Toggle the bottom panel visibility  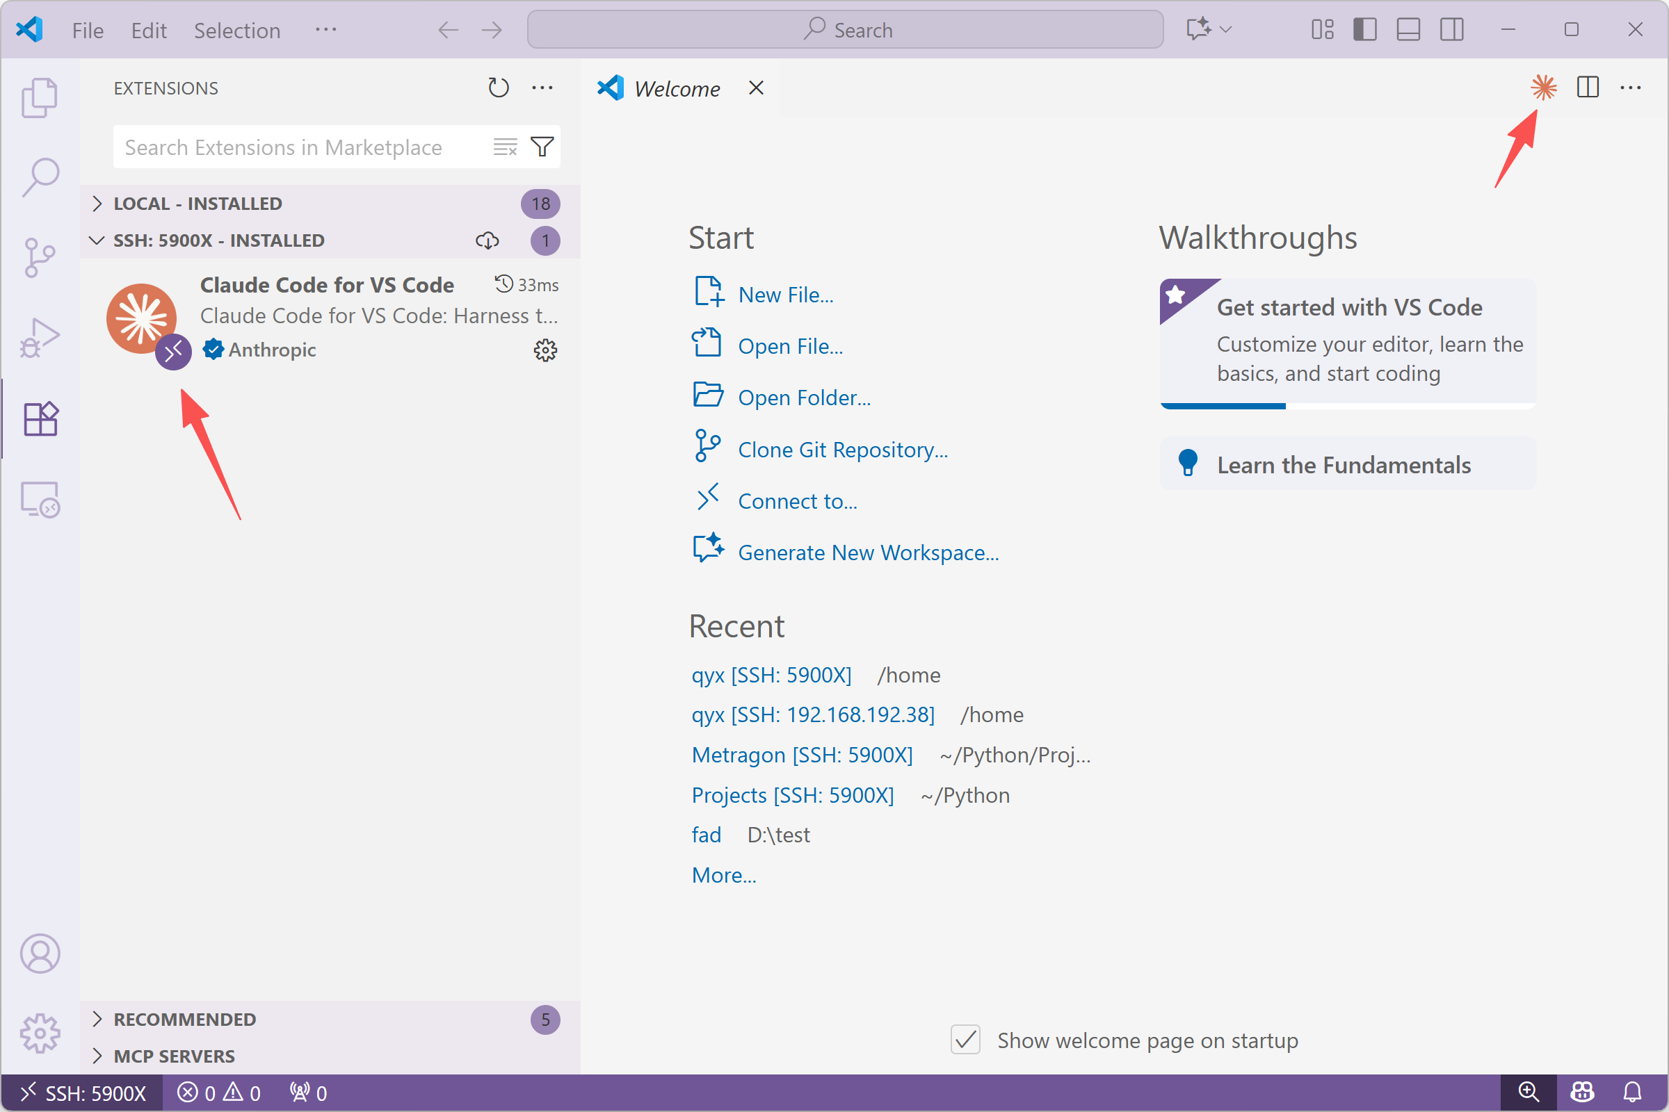pyautogui.click(x=1408, y=29)
